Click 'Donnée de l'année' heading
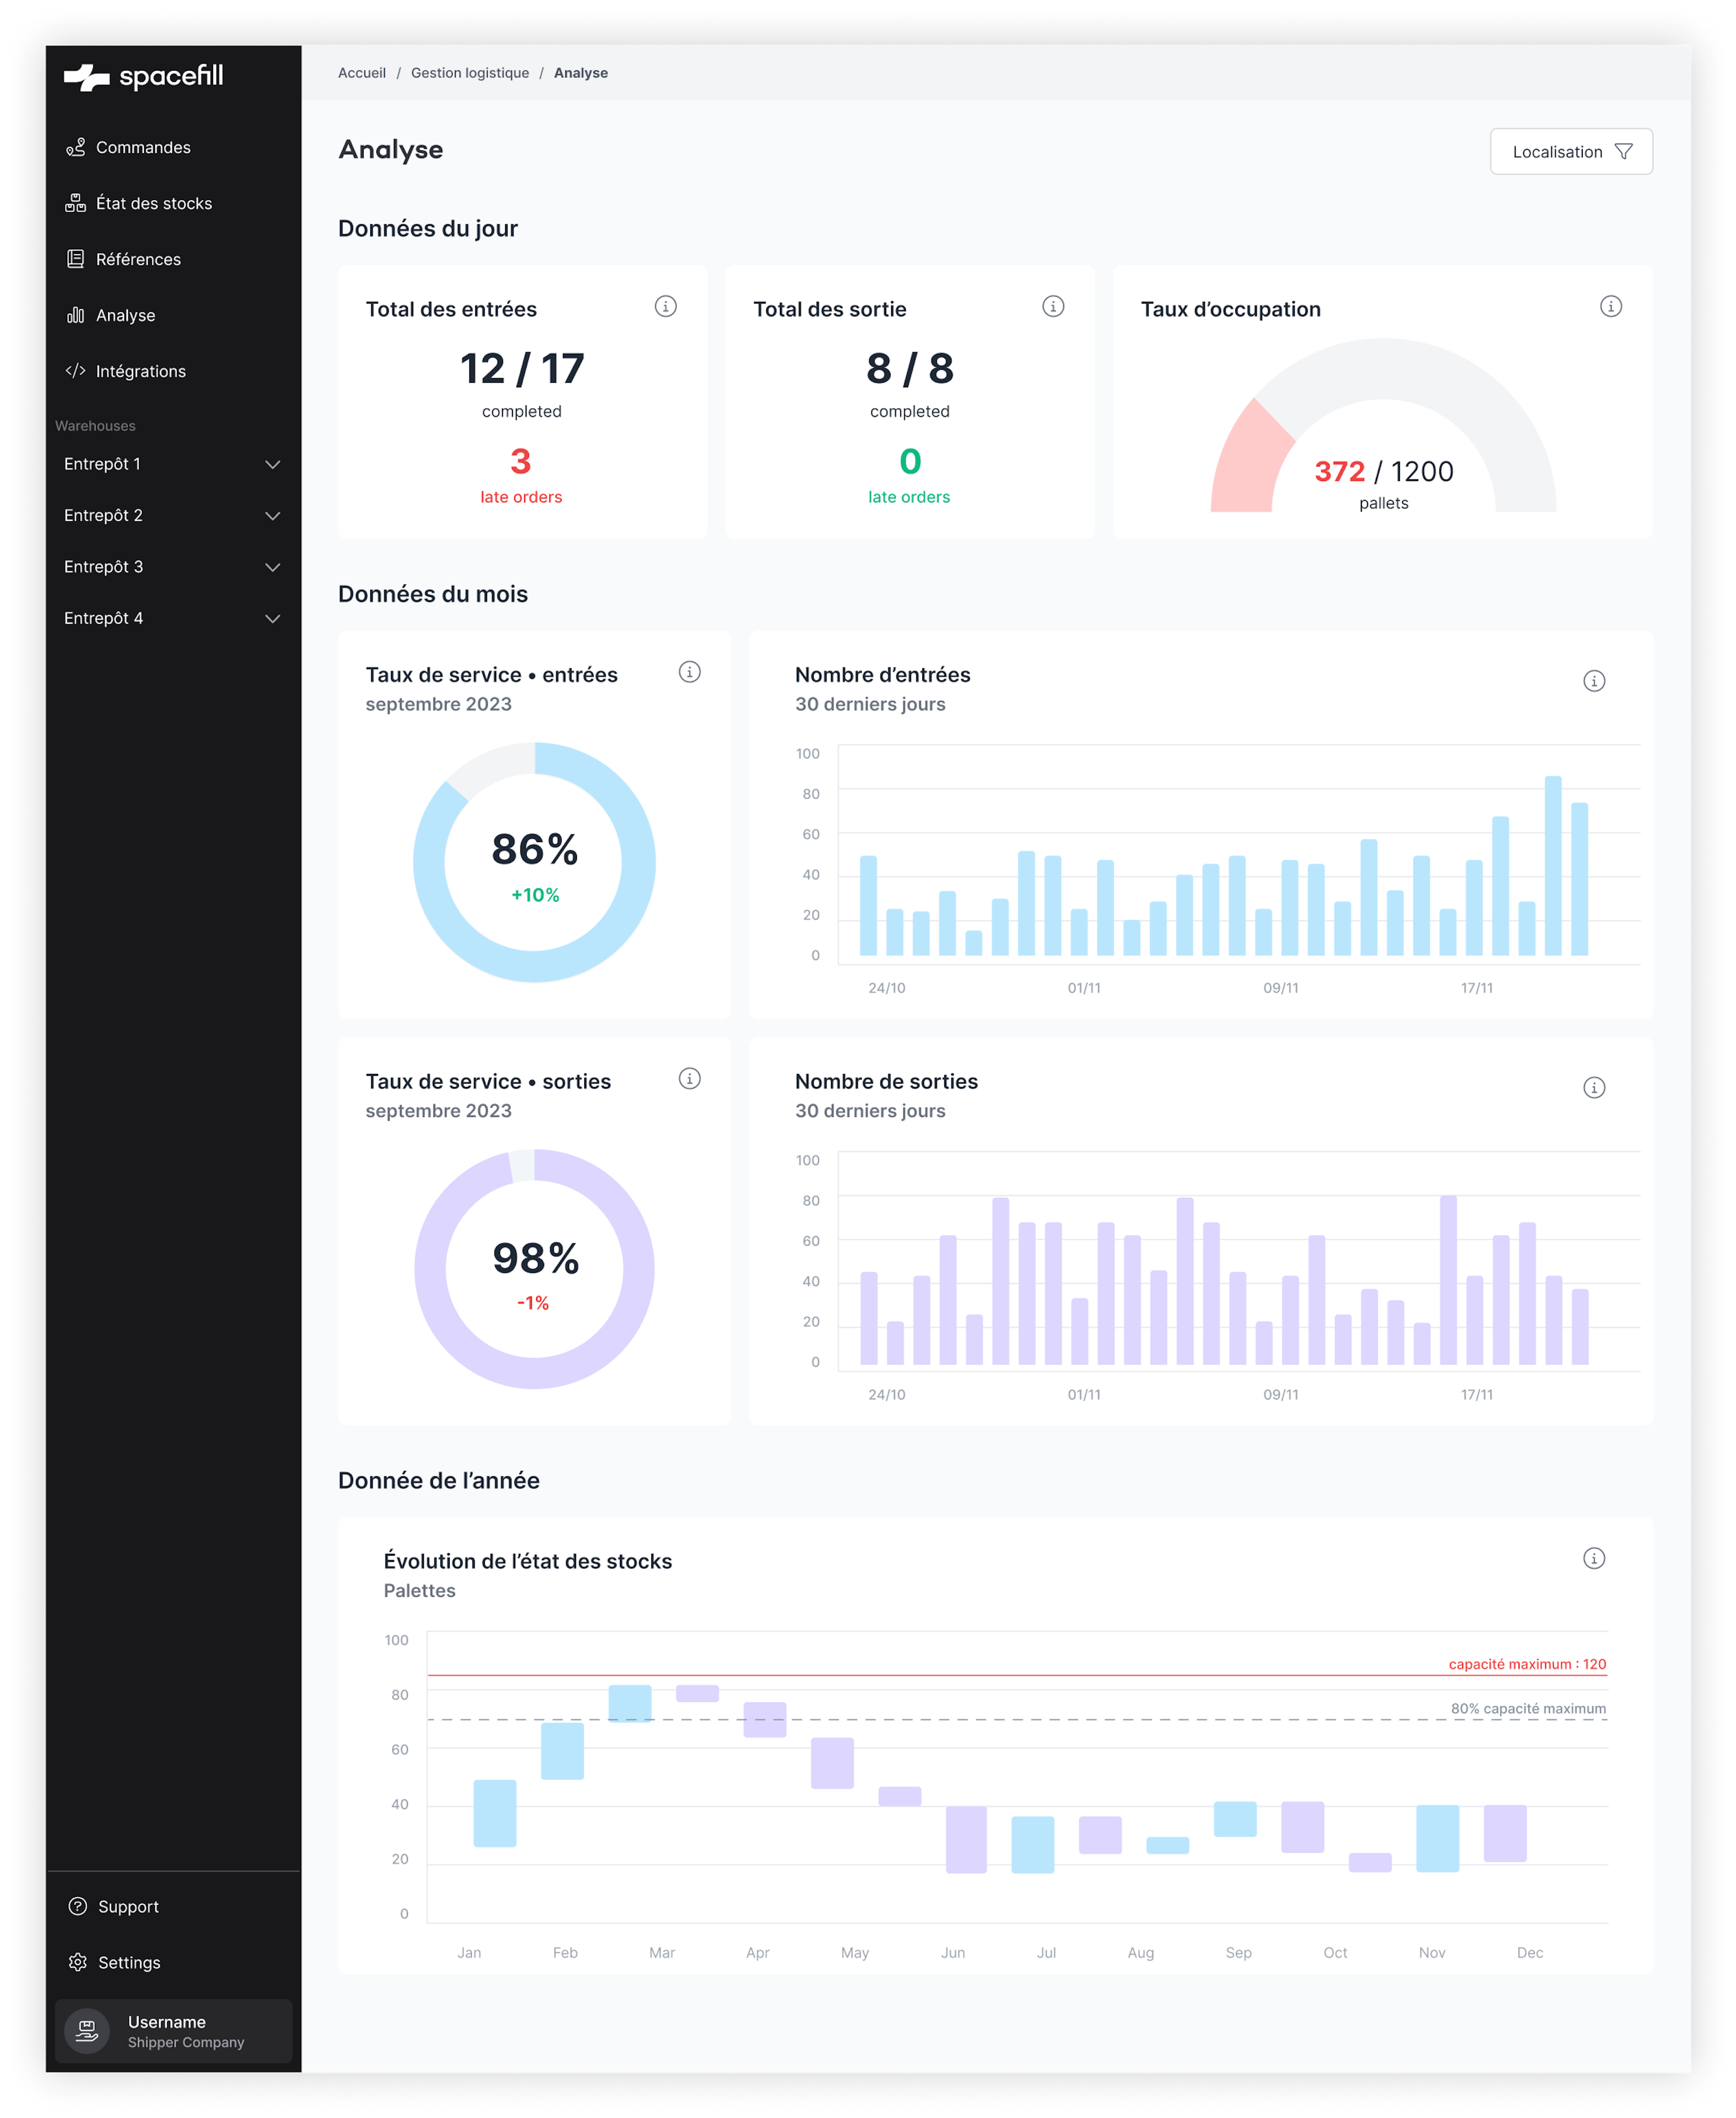This screenshot has height=2118, width=1736. (439, 1480)
